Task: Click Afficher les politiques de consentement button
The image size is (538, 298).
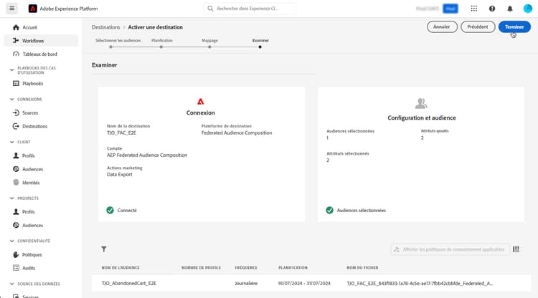Action: (450, 249)
